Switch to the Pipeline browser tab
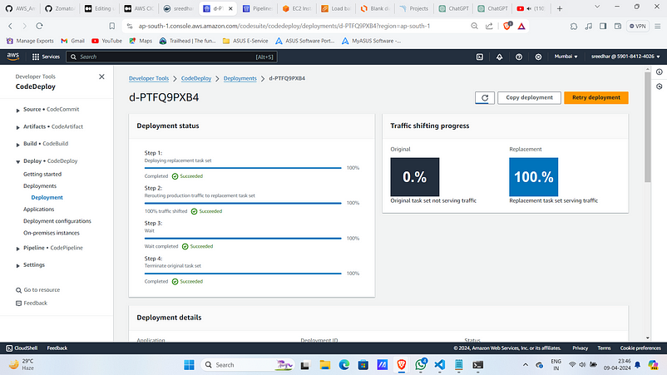 257,8
